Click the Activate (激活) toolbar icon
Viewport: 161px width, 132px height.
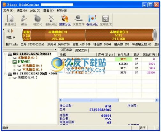point(24,20)
